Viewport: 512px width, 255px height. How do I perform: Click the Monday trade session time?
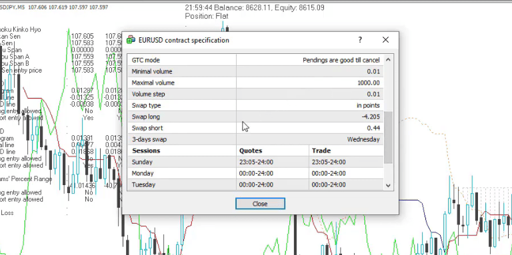tap(329, 174)
